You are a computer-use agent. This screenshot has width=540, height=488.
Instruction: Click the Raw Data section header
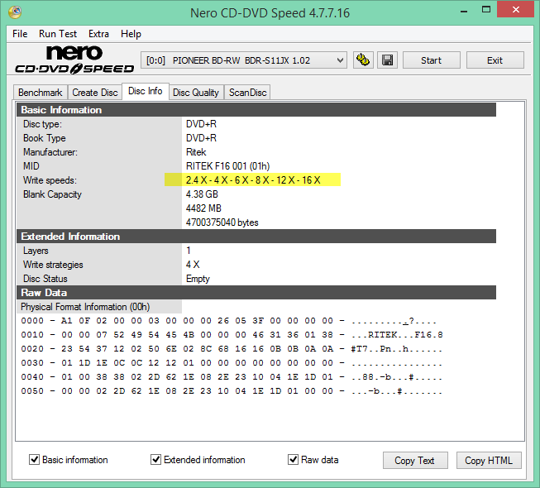tap(256, 293)
